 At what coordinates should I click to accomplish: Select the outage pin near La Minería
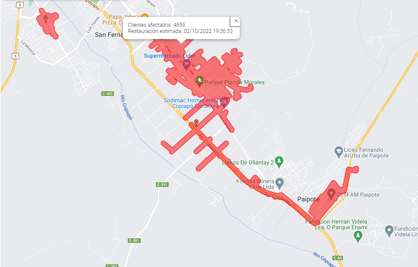click(x=46, y=19)
